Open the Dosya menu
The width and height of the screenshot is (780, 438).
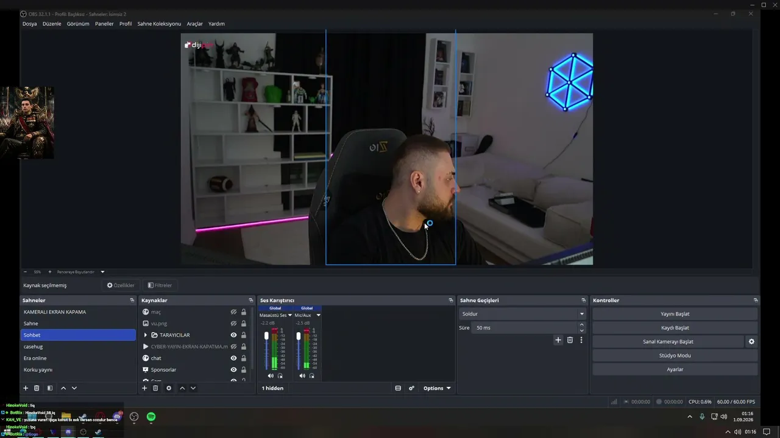[x=30, y=24]
